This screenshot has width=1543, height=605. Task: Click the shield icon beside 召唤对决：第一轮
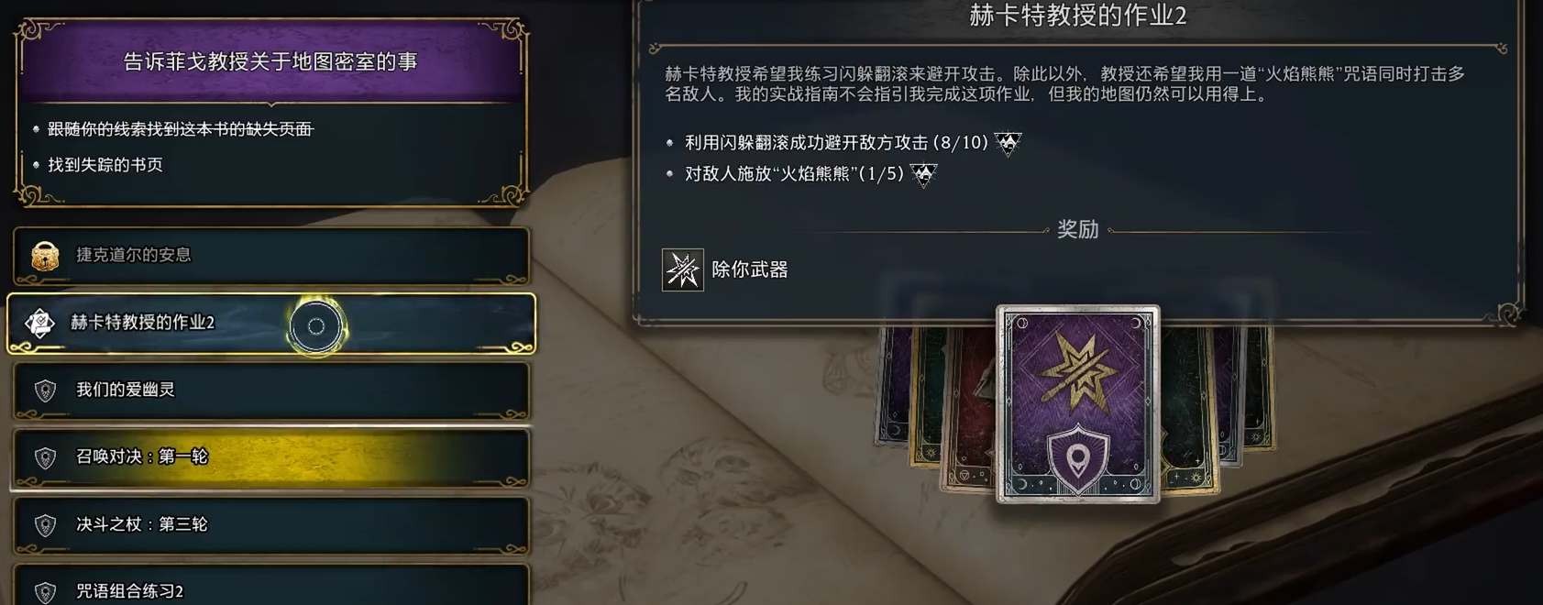45,457
